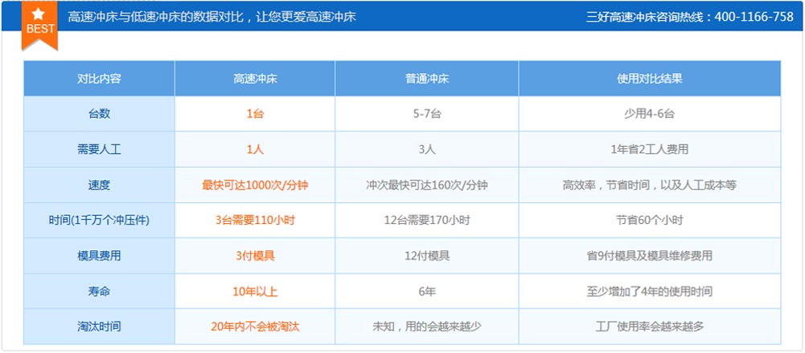Image resolution: width=805 pixels, height=353 pixels.
Task: Click the 至少增加了4年的使用时间 cell
Action: point(650,291)
